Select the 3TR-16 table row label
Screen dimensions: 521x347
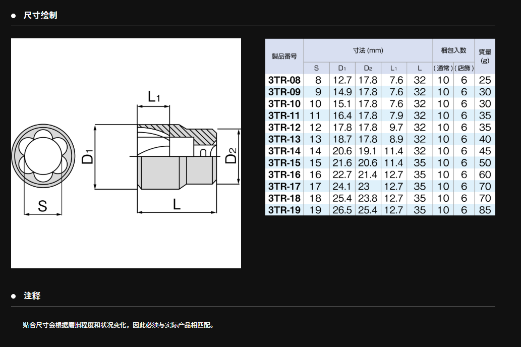pyautogui.click(x=284, y=175)
